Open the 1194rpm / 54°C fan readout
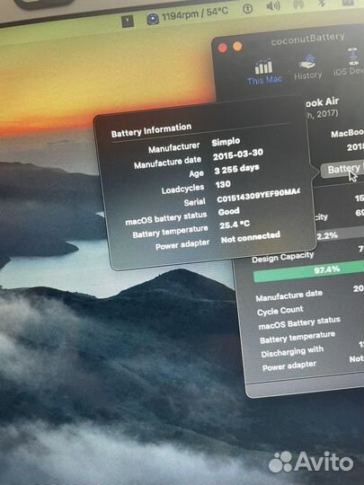Viewport: 364px width, 485px height. 195,13
